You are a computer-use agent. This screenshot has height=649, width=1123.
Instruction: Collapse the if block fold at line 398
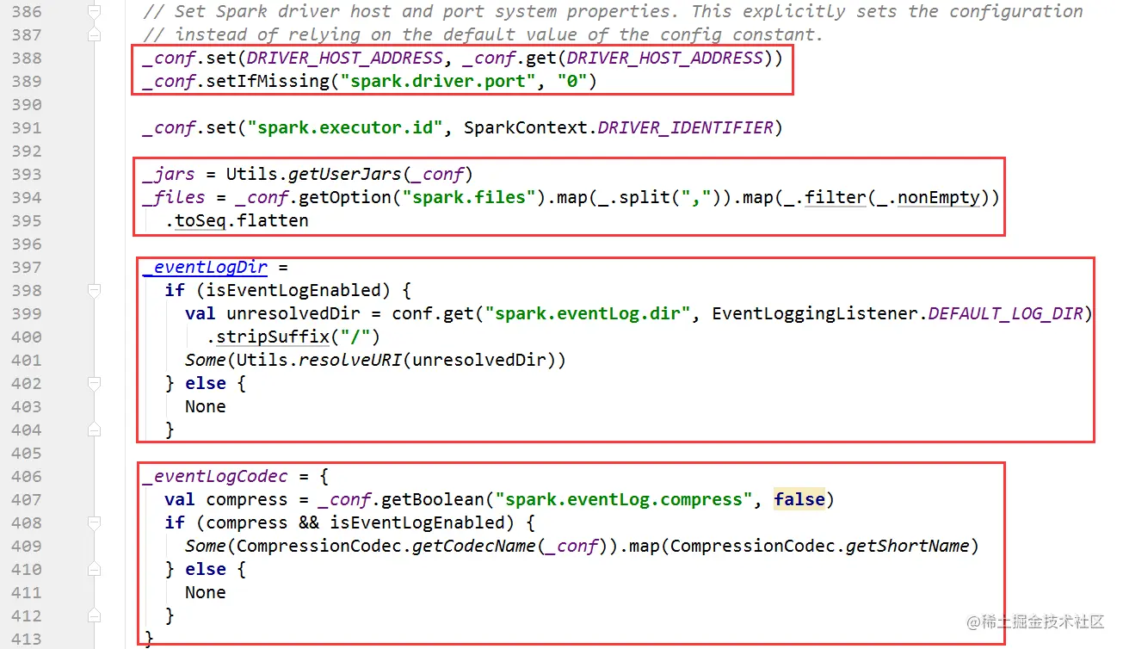point(95,291)
